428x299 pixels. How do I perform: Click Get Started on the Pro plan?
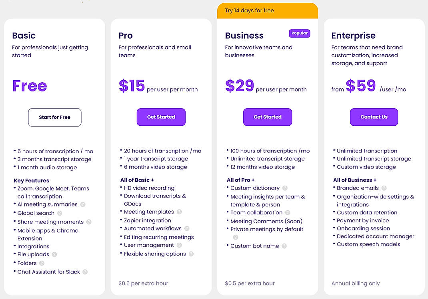point(161,117)
